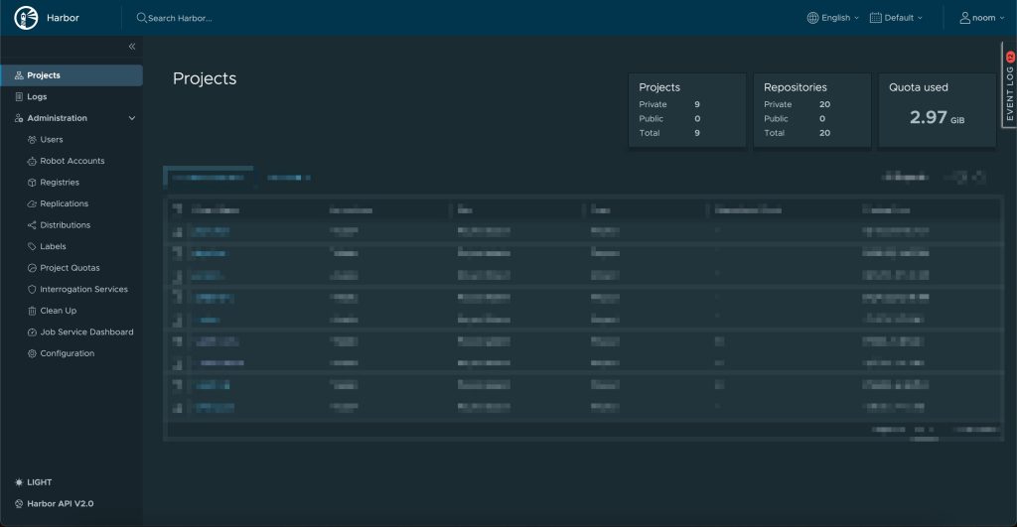Screen dimensions: 1017x527
Task: Click the Replications icon
Action: (x=32, y=203)
